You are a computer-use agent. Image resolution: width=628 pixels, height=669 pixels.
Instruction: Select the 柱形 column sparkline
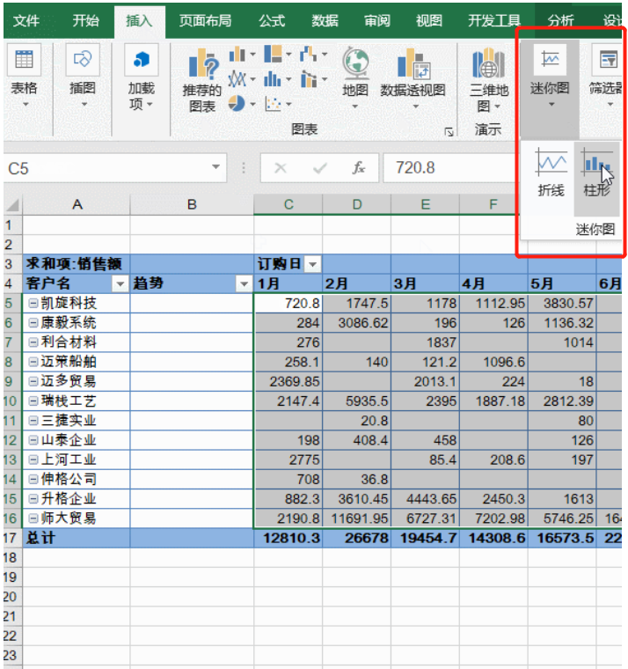pos(596,172)
